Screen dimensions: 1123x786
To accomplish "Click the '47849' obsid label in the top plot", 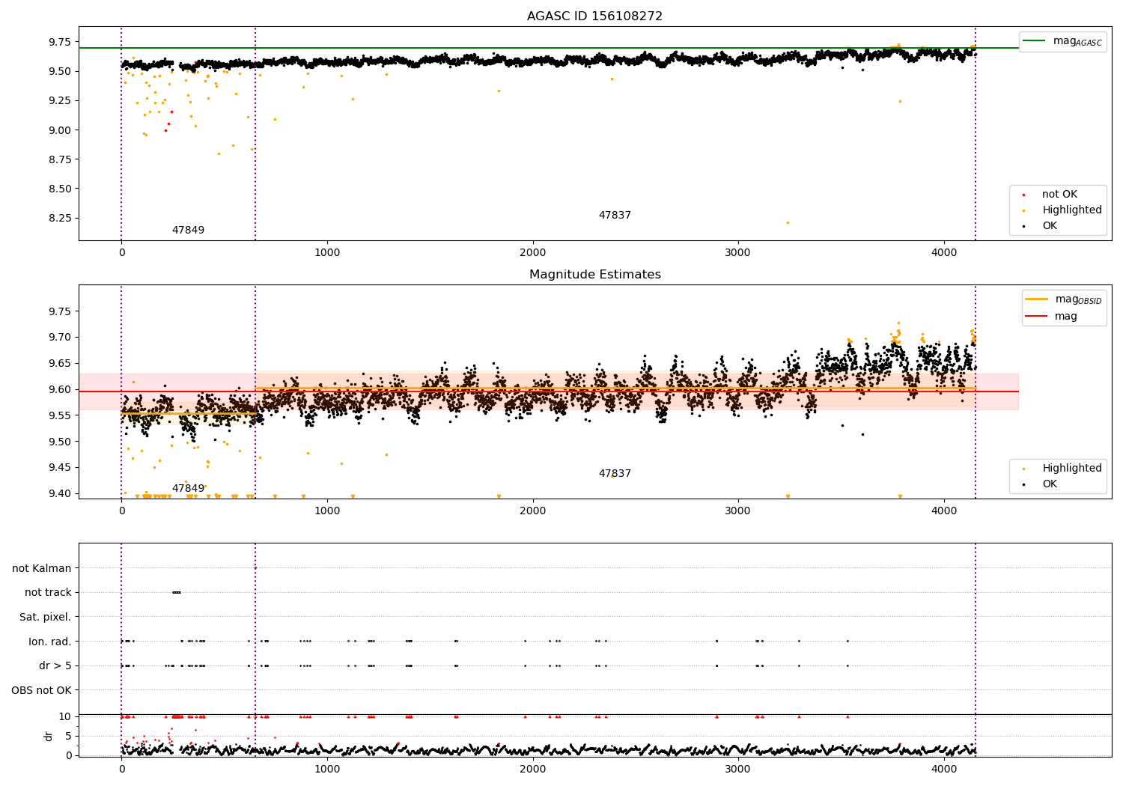I will click(188, 230).
